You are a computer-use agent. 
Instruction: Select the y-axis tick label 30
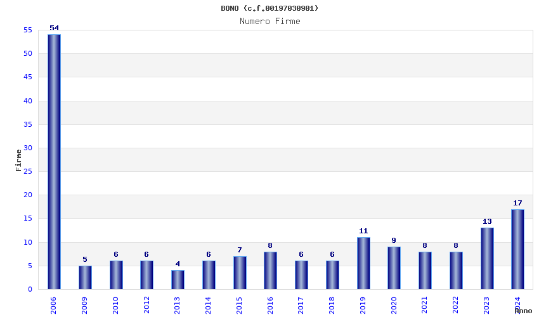coord(28,148)
